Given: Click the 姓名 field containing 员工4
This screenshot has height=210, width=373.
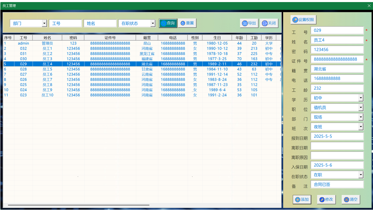Looking at the screenshot, I should (x=337, y=40).
